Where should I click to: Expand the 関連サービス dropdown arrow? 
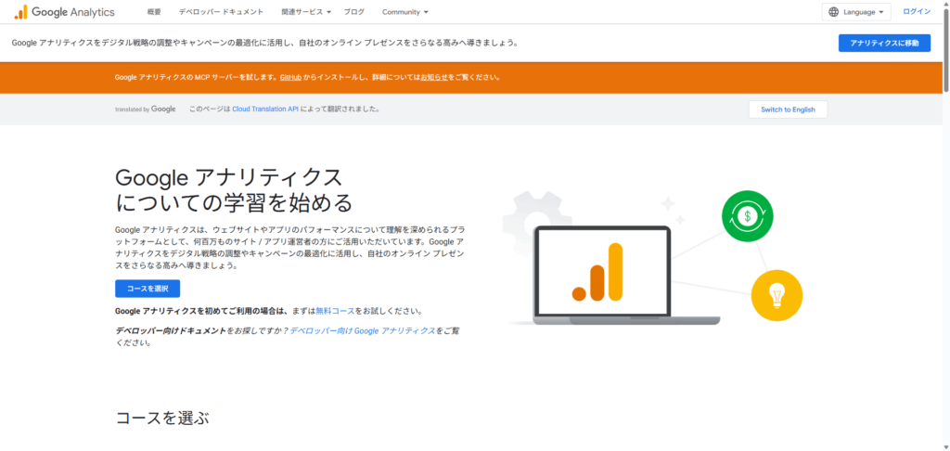pos(329,12)
